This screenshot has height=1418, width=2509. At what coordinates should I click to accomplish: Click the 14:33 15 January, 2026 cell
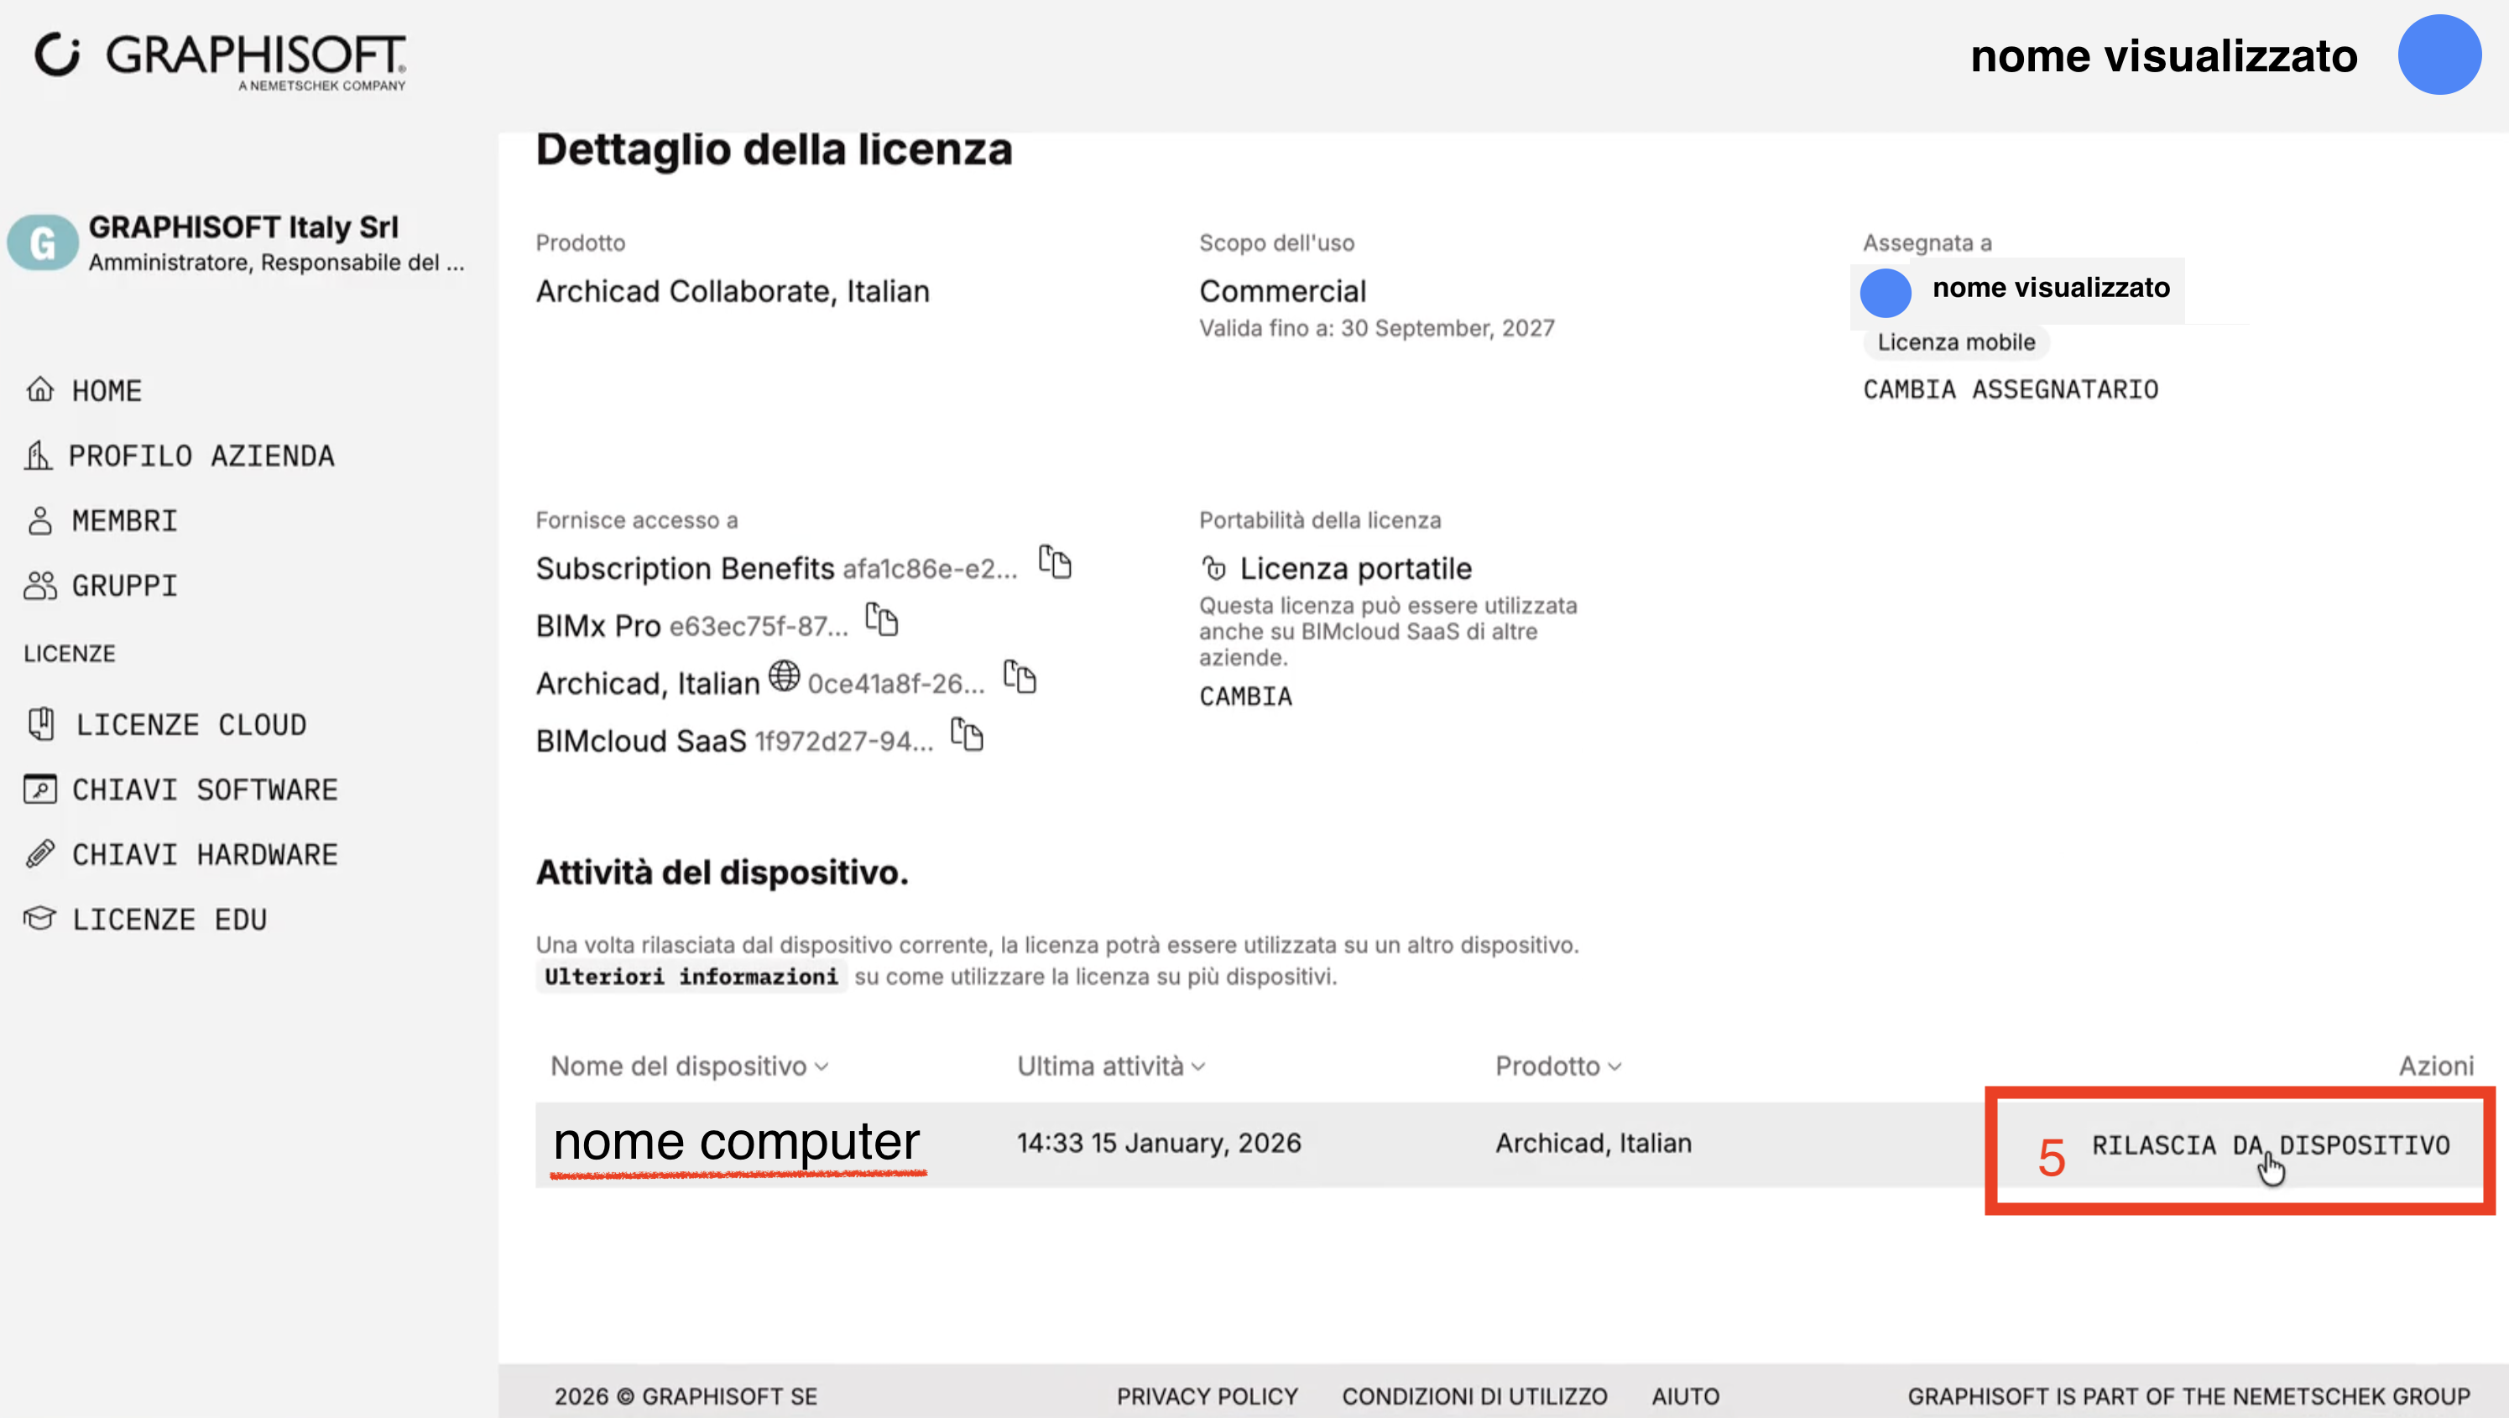[1159, 1143]
